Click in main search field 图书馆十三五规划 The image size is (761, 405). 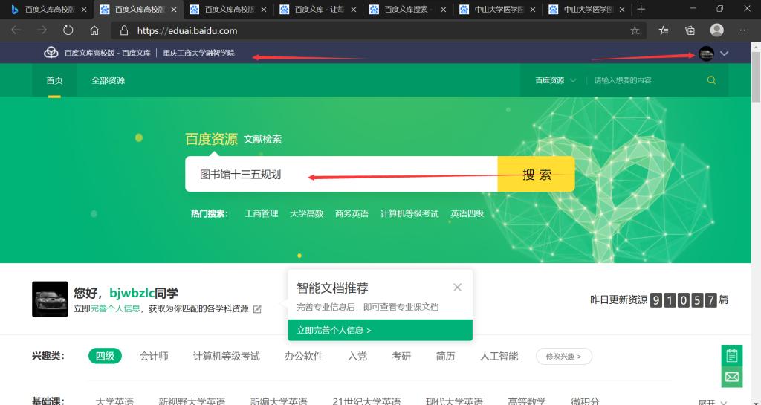341,174
